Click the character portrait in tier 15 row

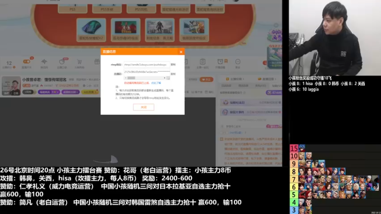pyautogui.click(x=302, y=148)
